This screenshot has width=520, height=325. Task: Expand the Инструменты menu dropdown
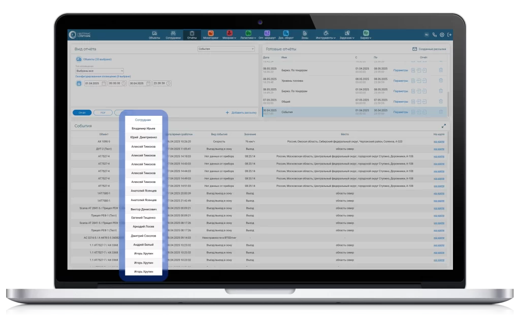tap(325, 35)
